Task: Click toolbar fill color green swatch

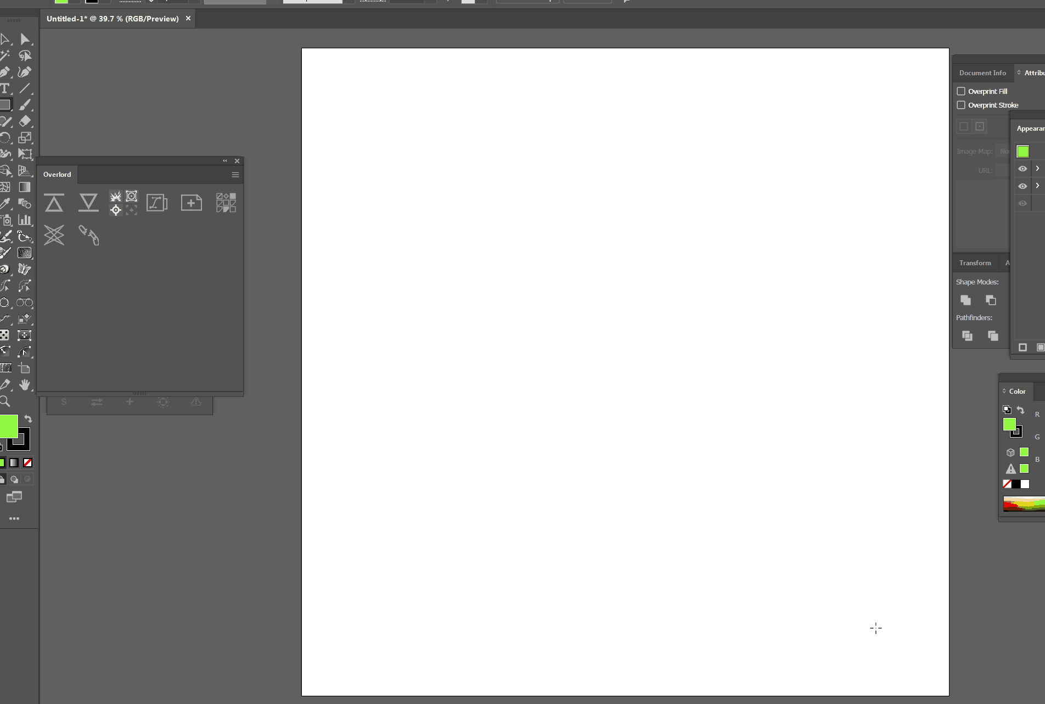Action: pos(8,426)
